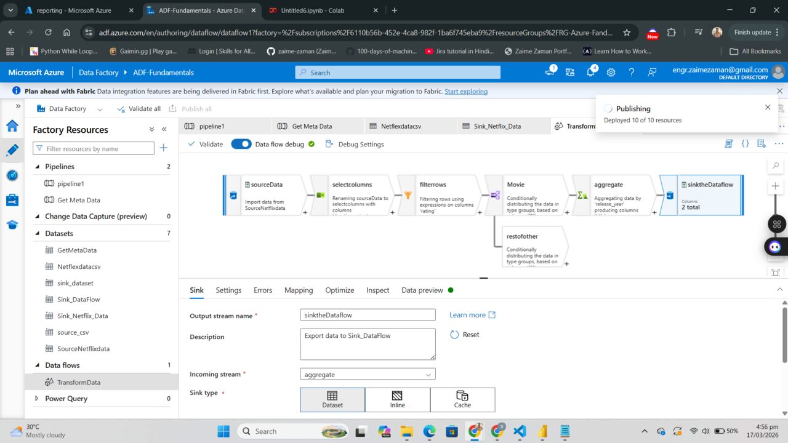Add transformation after the selectcolumns node
Screen dimensions: 788x443
[x=392, y=212]
